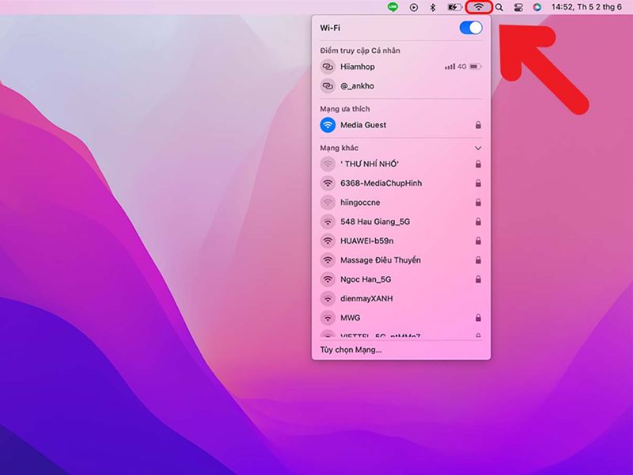
Task: Click the Now Playing menu bar icon
Action: 414,7
